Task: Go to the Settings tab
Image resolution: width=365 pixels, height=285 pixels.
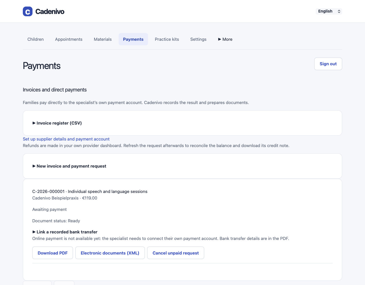Action: [198, 39]
